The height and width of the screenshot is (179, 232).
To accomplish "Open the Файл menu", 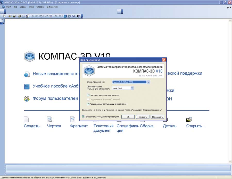I will coord(9,7).
